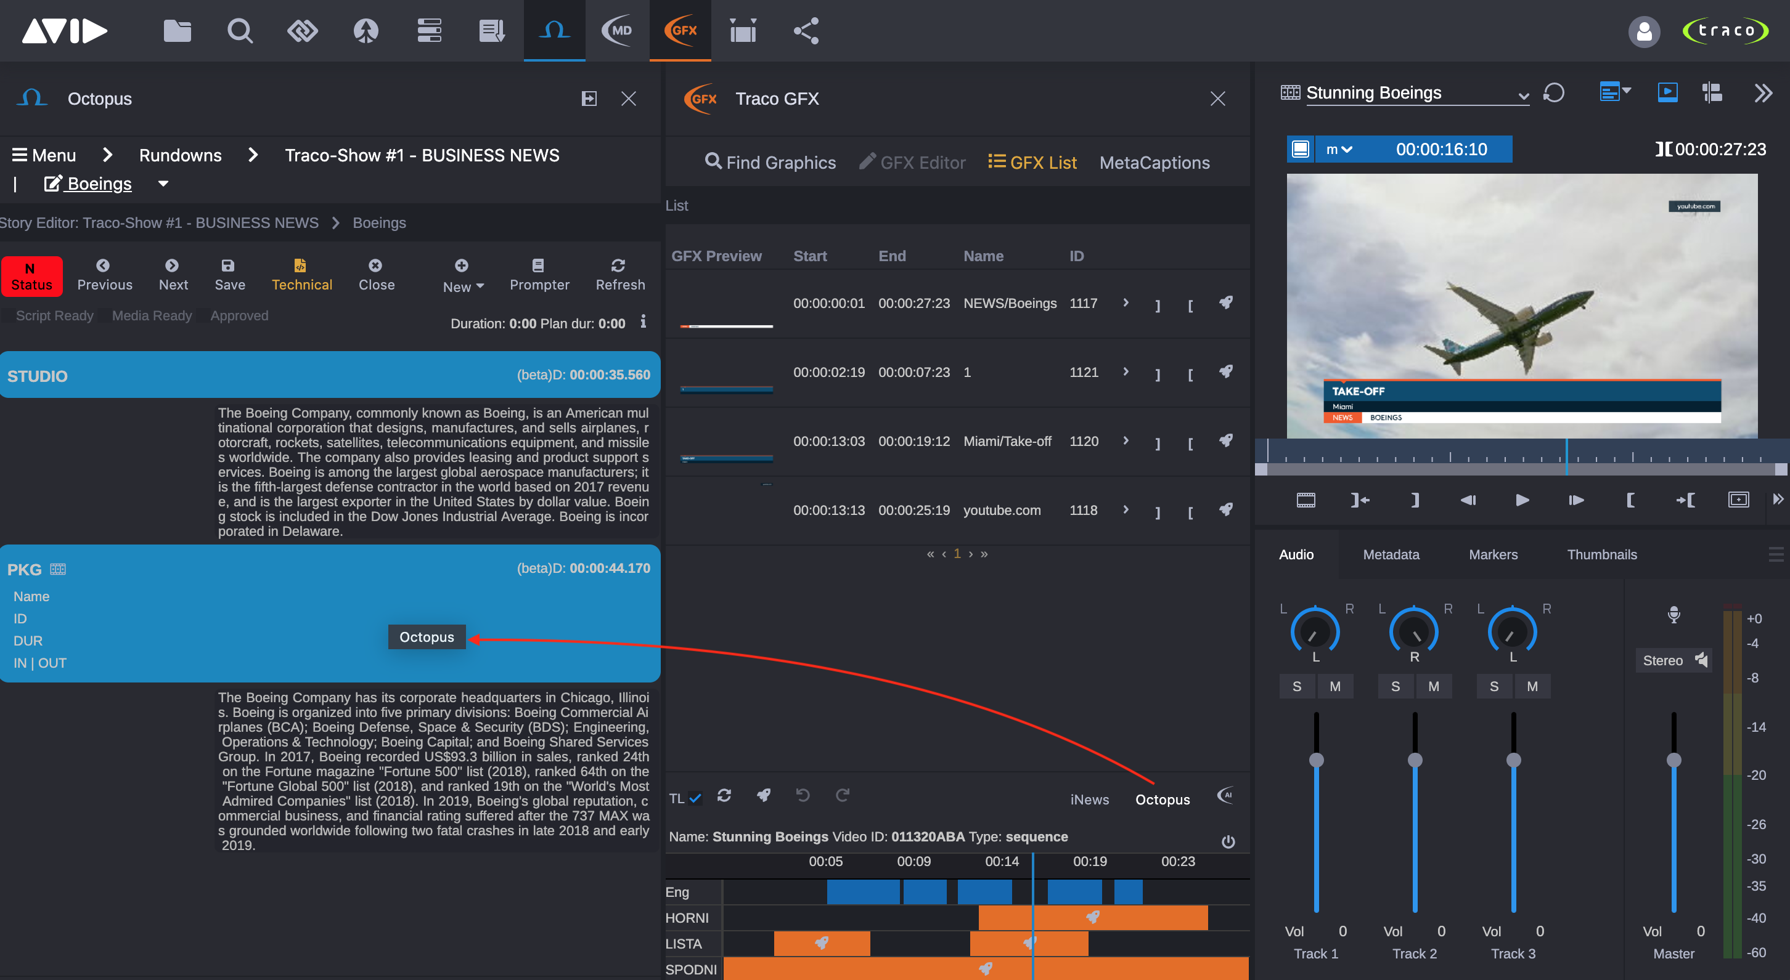Click the power icon near Video ID

[1228, 842]
